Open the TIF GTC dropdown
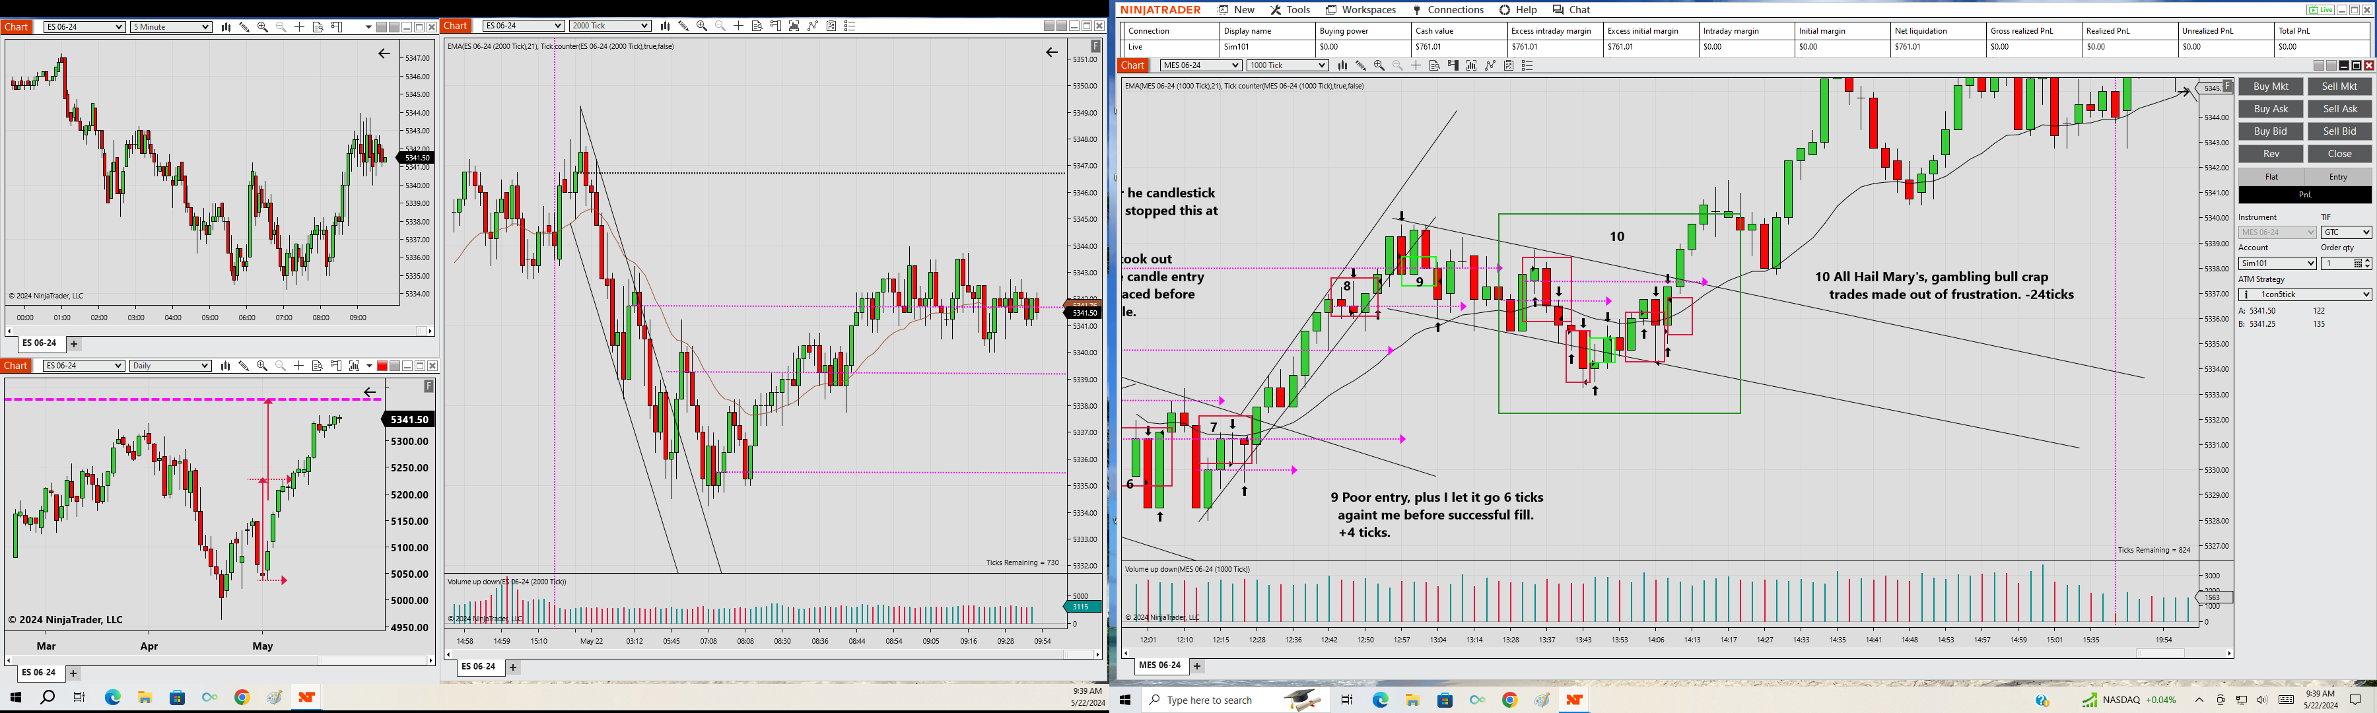This screenshot has width=2377, height=713. point(2345,232)
